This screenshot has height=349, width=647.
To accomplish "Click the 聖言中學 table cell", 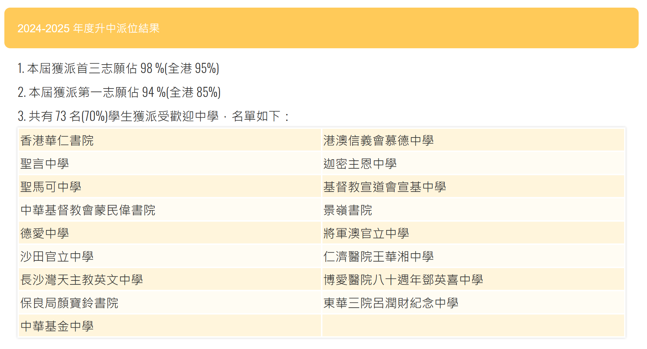I will (45, 164).
